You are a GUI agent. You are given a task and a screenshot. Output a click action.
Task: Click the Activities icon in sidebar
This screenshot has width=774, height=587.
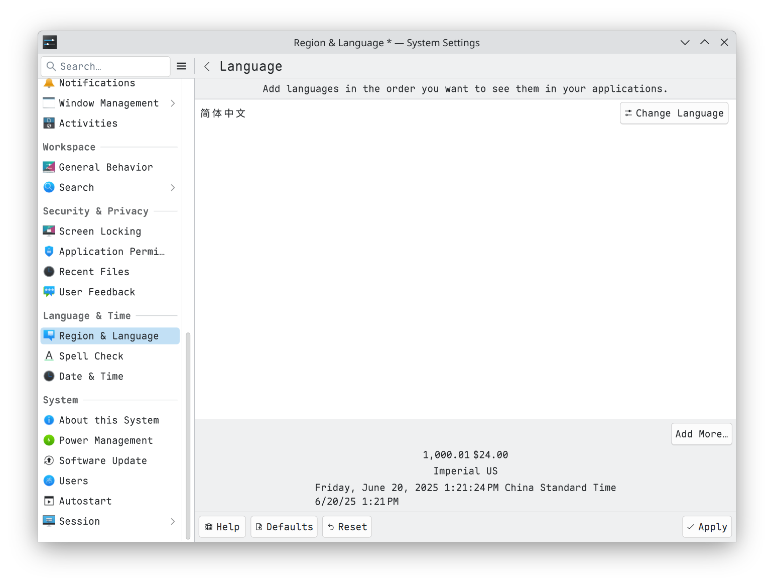point(49,123)
